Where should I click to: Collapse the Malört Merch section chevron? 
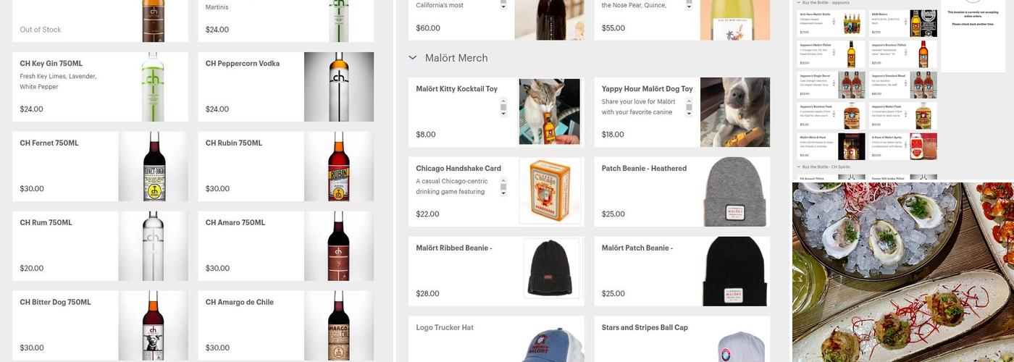[413, 58]
